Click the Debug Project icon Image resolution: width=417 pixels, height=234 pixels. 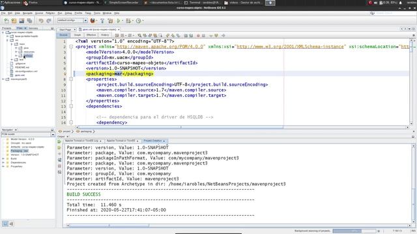coord(128,21)
